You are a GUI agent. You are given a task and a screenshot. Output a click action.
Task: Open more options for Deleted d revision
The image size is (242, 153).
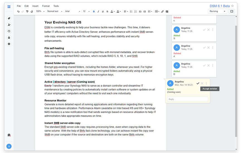pyautogui.click(x=213, y=48)
